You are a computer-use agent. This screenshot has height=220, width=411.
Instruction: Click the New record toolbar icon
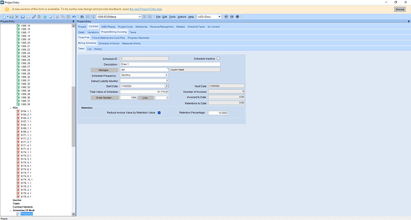pos(4,17)
